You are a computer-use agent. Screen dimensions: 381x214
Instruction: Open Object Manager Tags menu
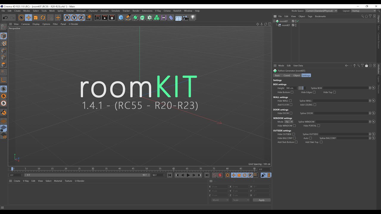[310, 16]
